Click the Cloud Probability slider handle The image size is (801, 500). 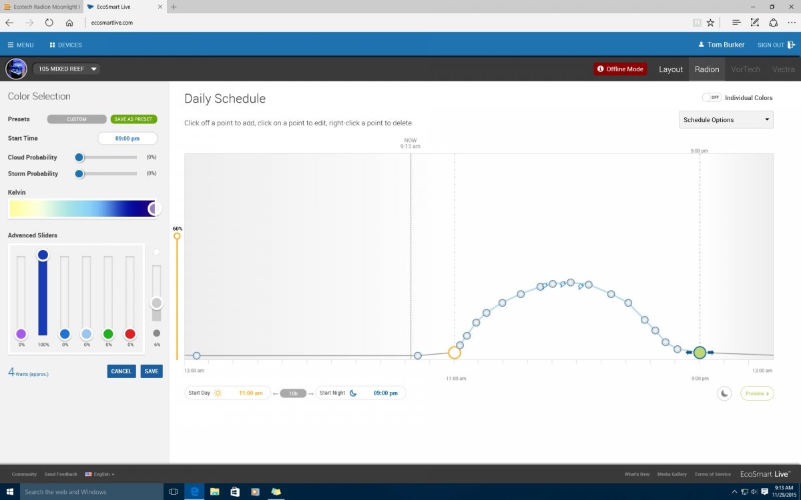79,157
